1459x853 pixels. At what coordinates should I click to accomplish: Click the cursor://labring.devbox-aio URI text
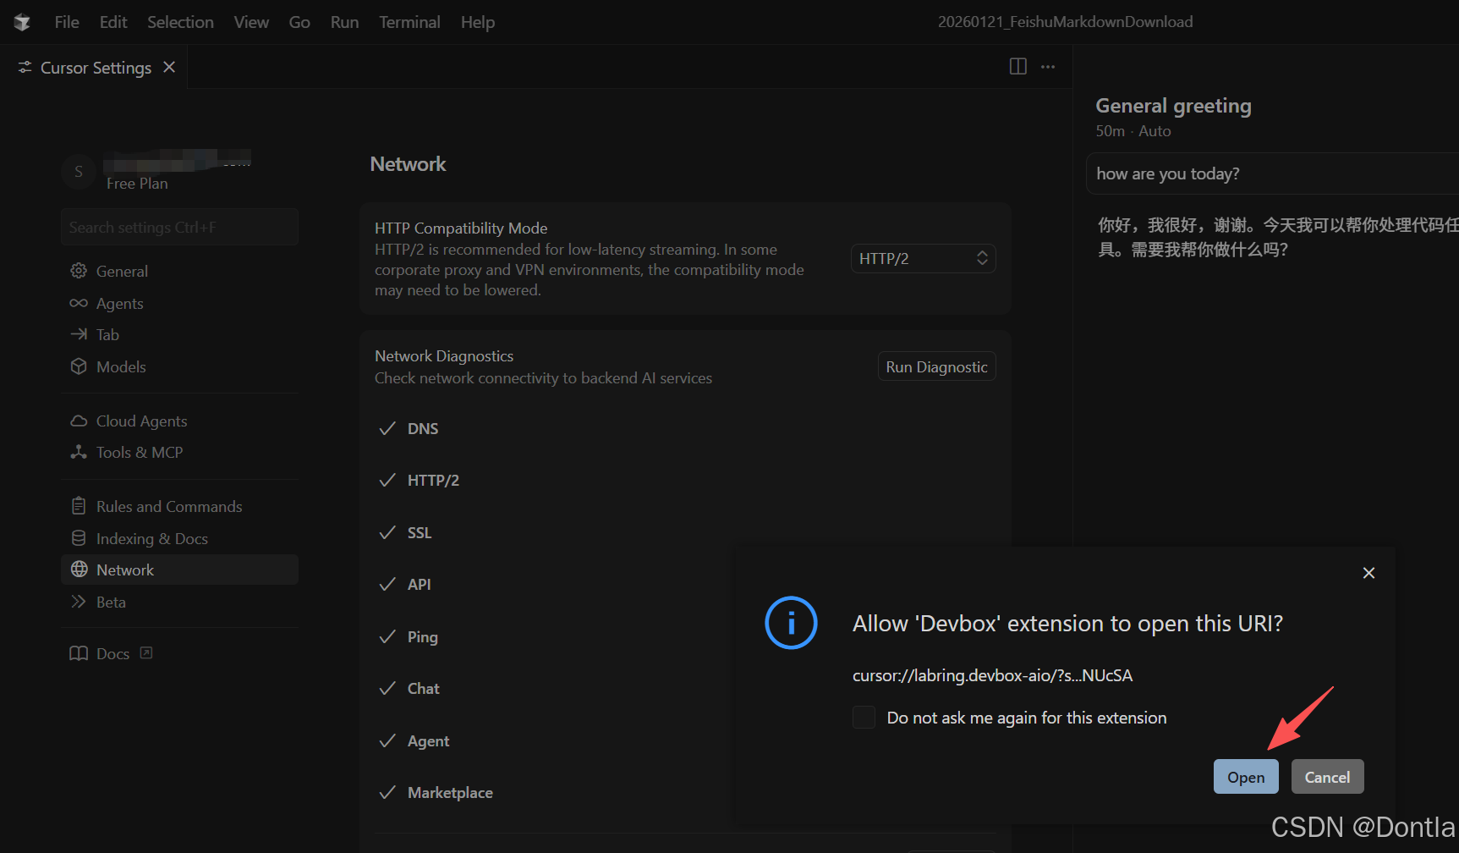(x=992, y=675)
